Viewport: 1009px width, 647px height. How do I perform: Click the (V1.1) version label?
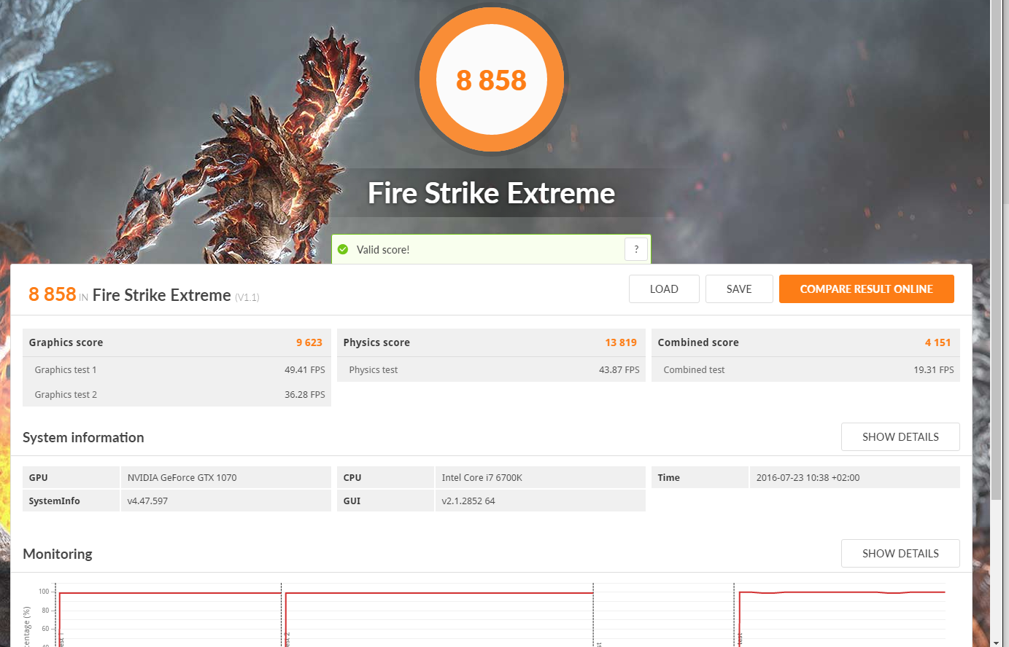247,297
